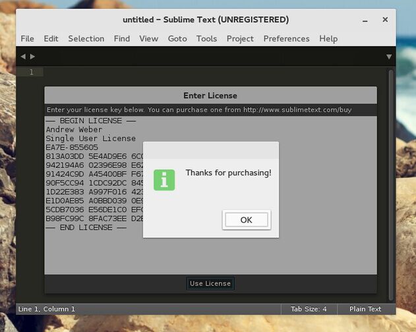The height and width of the screenshot is (332, 416).
Task: Click the '90F5CC94 1CDC92DC' key line
Action: tap(94, 183)
